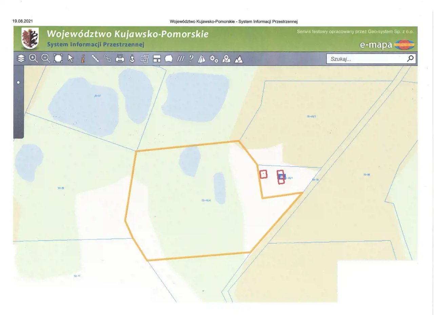Click the zoom out magnifier tool
Image resolution: width=434 pixels, height=315 pixels.
[x=46, y=59]
